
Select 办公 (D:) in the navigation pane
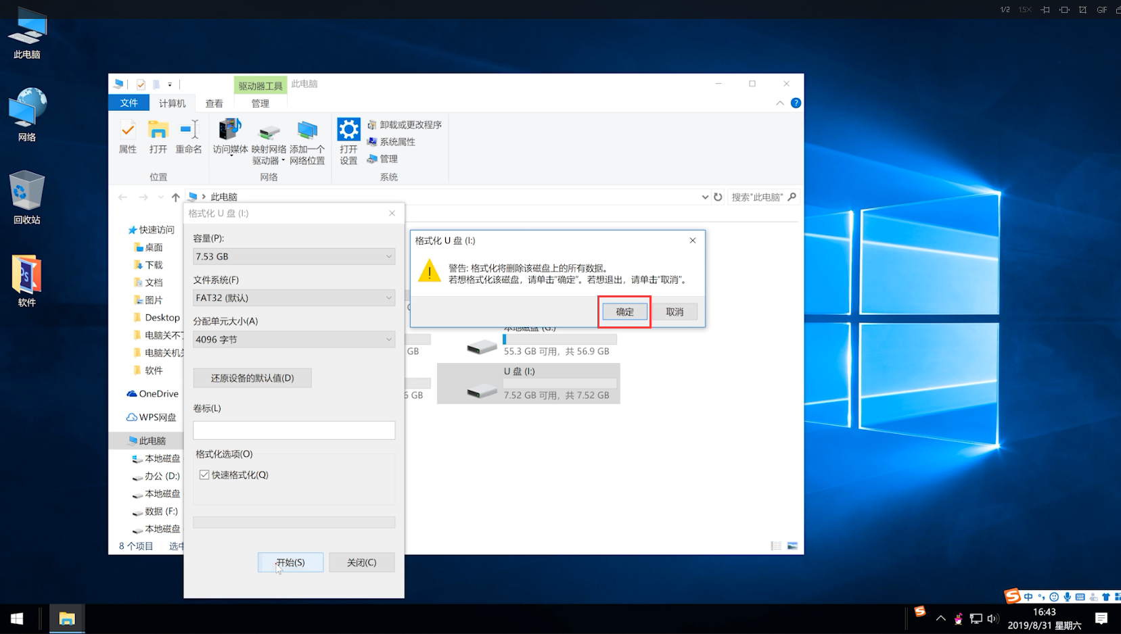coord(156,476)
